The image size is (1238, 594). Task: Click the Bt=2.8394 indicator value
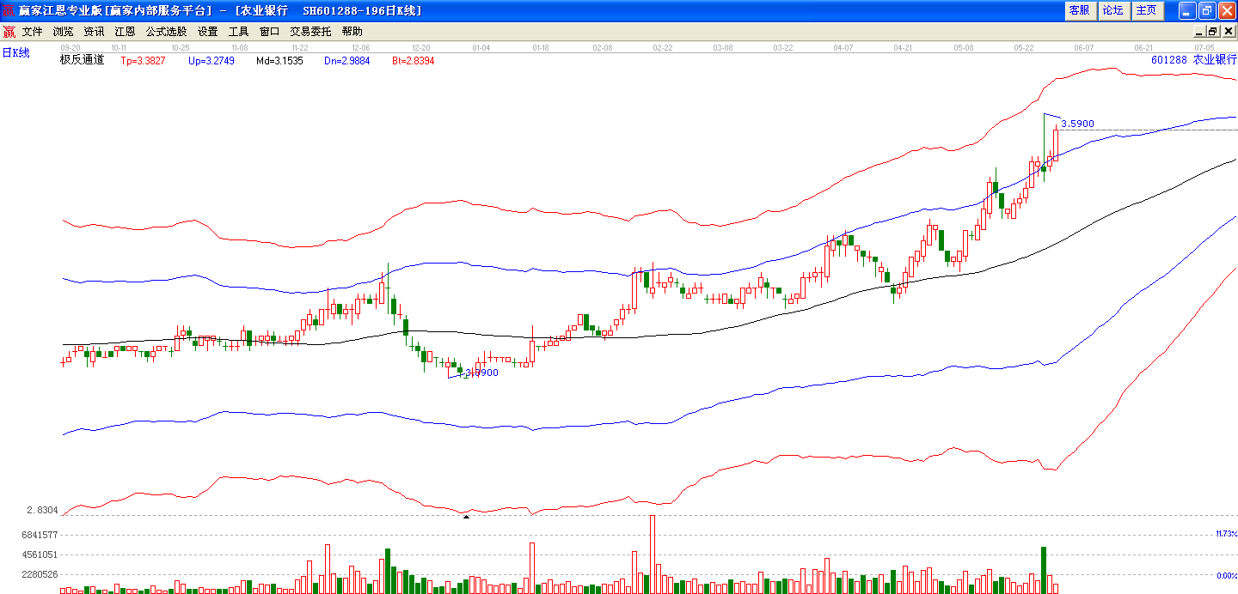coord(414,61)
